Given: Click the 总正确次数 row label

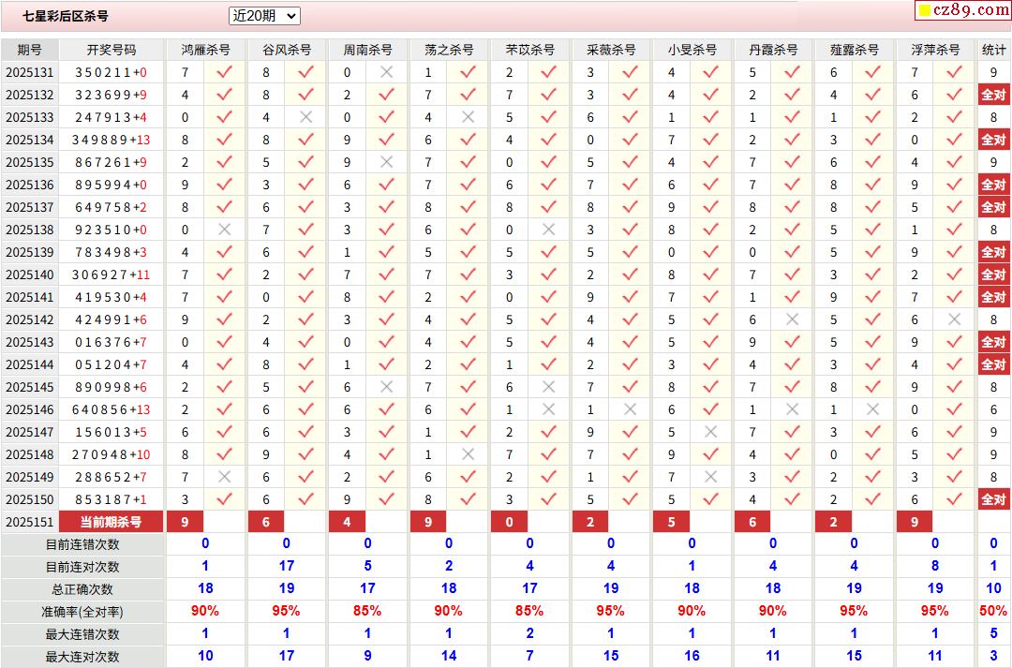Looking at the screenshot, I should [x=82, y=589].
